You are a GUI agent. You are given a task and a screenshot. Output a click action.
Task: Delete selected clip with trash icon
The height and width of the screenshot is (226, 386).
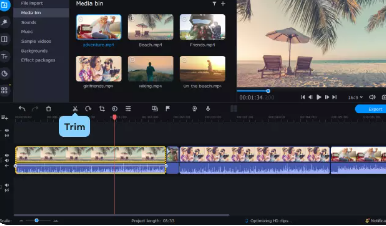[x=48, y=109]
